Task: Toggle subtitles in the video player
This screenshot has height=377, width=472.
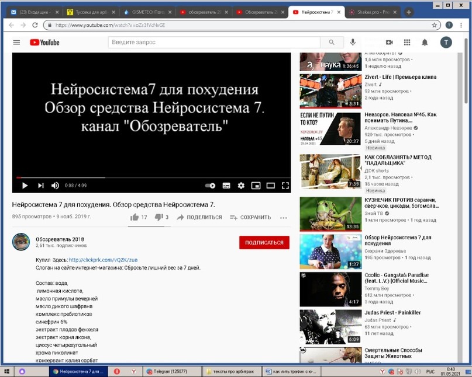Action: 226,186
